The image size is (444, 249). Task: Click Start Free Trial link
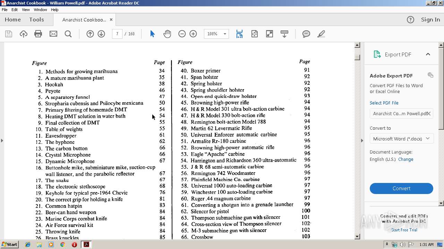point(404,230)
